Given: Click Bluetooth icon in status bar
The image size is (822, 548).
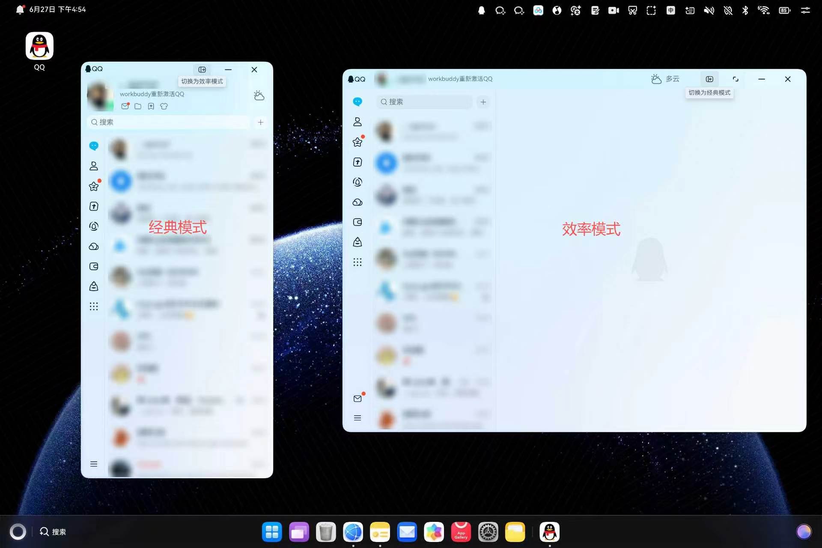Looking at the screenshot, I should pos(745,10).
